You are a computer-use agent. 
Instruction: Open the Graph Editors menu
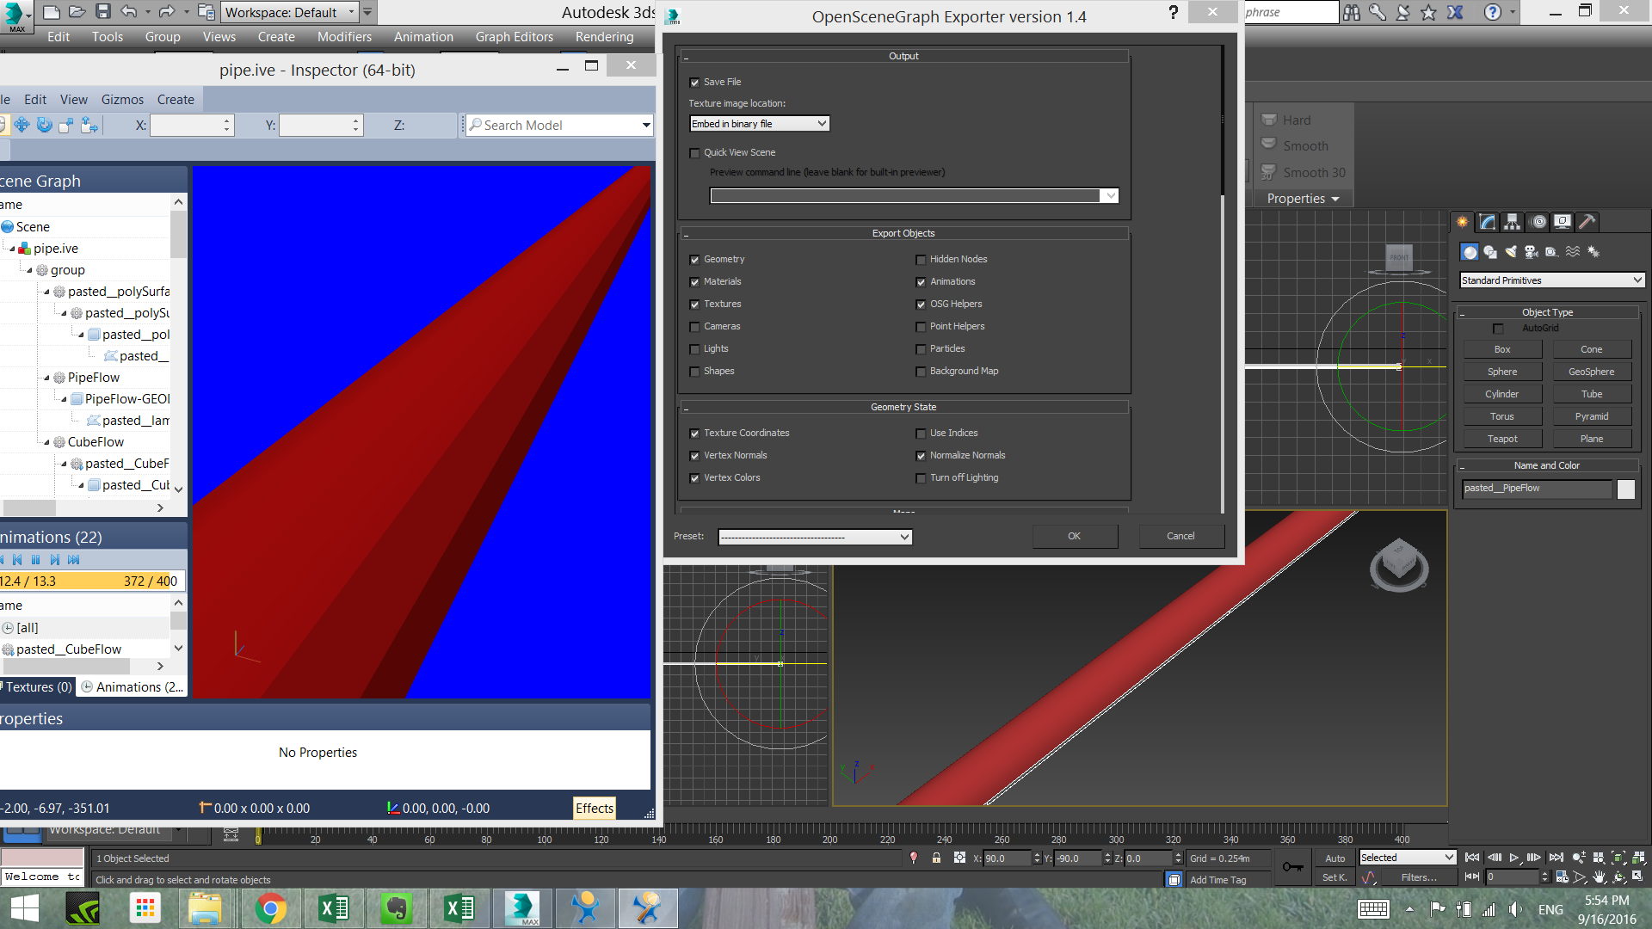coord(515,37)
